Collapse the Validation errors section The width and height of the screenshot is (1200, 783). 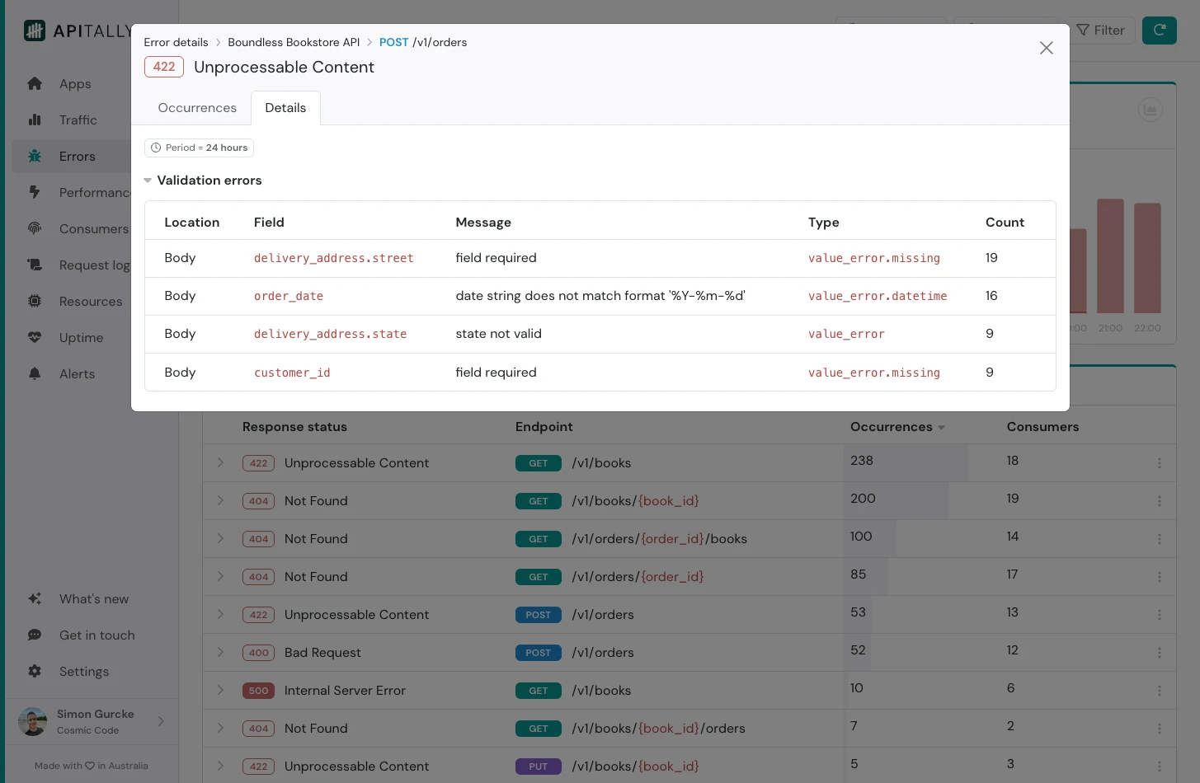click(x=148, y=180)
